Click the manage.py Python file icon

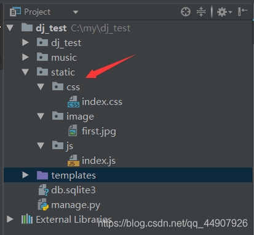43,204
